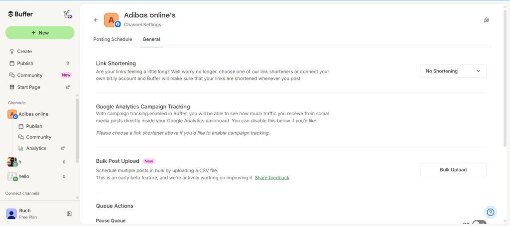Image resolution: width=510 pixels, height=226 pixels.
Task: Switch to the General tab
Action: tap(151, 39)
